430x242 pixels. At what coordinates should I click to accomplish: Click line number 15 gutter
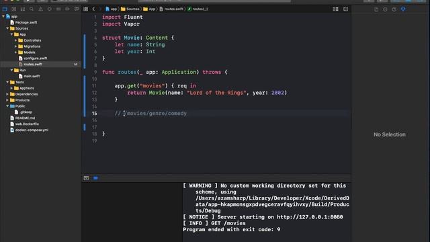click(x=94, y=114)
